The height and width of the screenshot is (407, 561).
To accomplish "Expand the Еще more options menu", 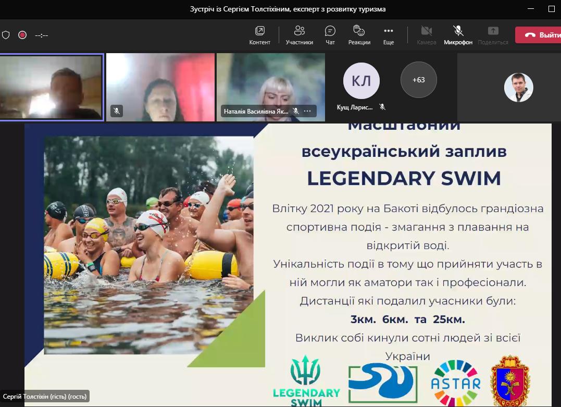I will 389,35.
